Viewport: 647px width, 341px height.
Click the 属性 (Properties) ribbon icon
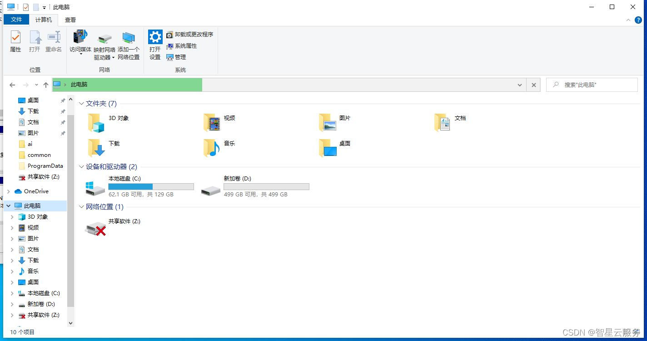(15, 37)
